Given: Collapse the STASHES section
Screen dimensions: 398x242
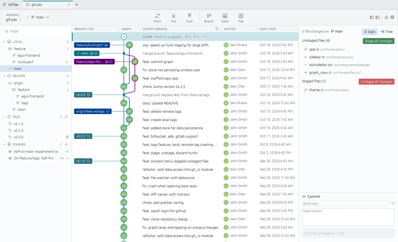Looking at the screenshot, I should tap(4, 144).
